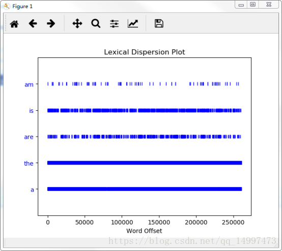Click the solid blue band for the
The width and height of the screenshot is (282, 251).
point(145,163)
